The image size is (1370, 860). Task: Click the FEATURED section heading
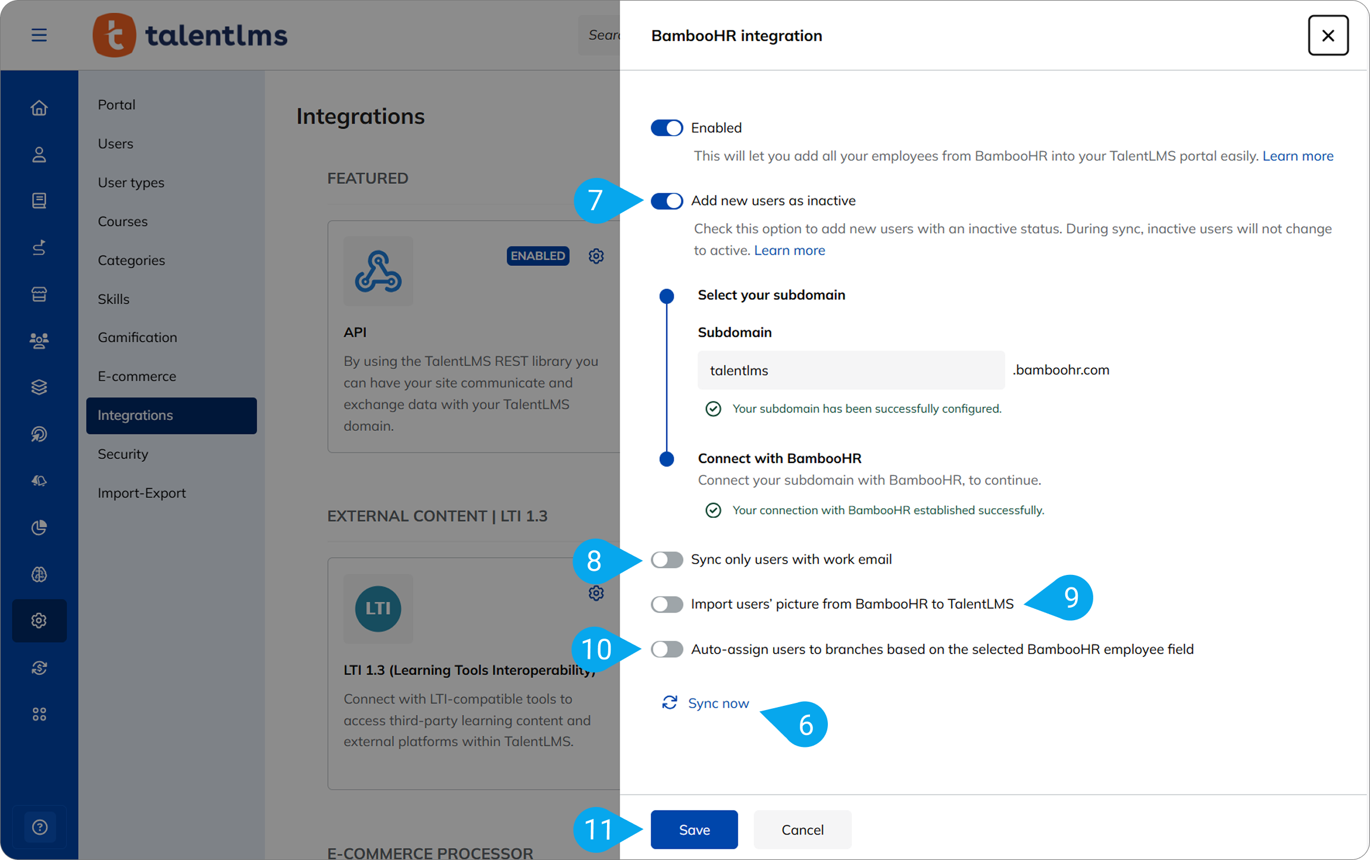coord(368,178)
